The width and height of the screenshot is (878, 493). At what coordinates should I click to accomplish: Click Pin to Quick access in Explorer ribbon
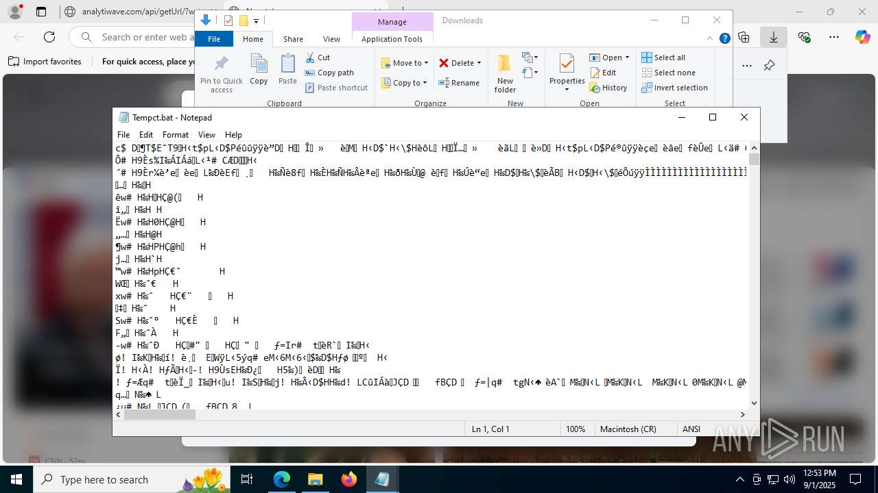click(221, 74)
